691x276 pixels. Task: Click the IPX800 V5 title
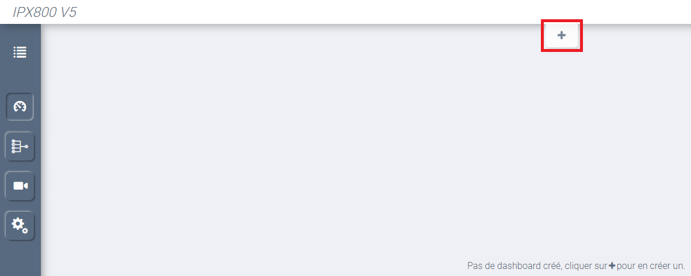[x=44, y=12]
